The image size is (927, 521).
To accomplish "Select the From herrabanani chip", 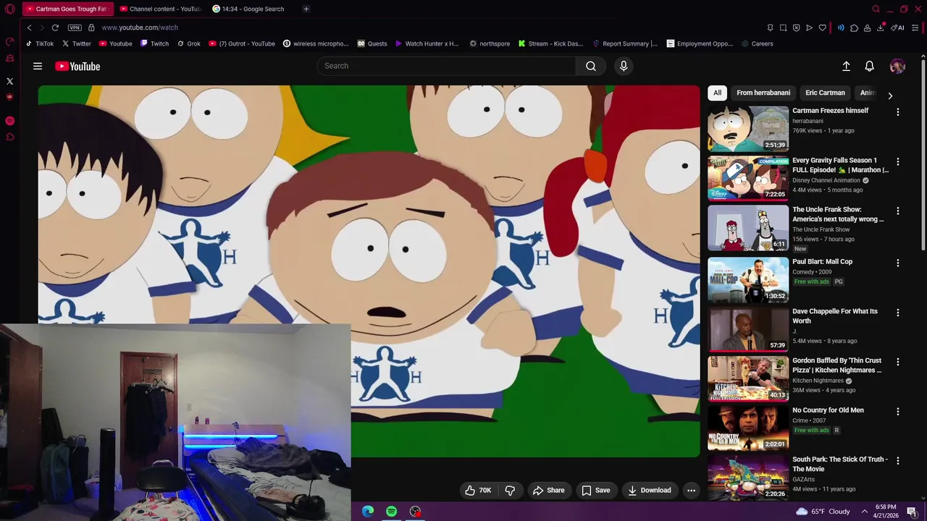I will (x=763, y=93).
